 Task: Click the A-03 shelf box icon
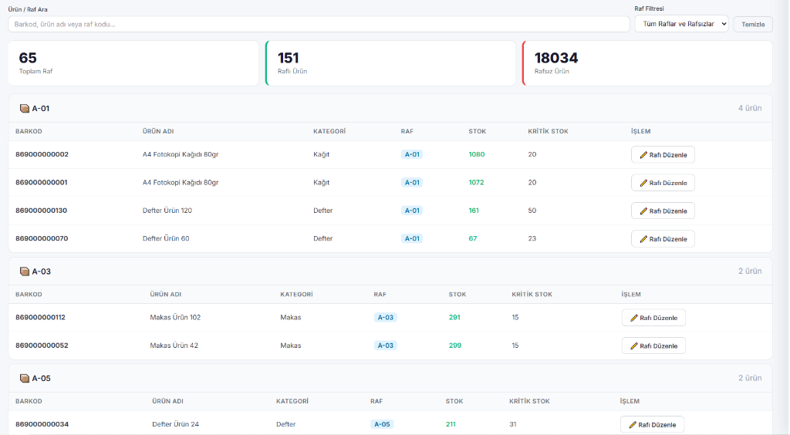tap(24, 271)
